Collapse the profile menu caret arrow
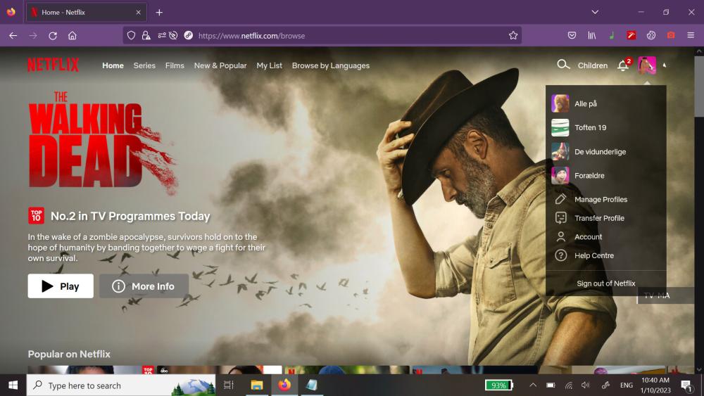Screen dimensions: 704x396 (665, 65)
